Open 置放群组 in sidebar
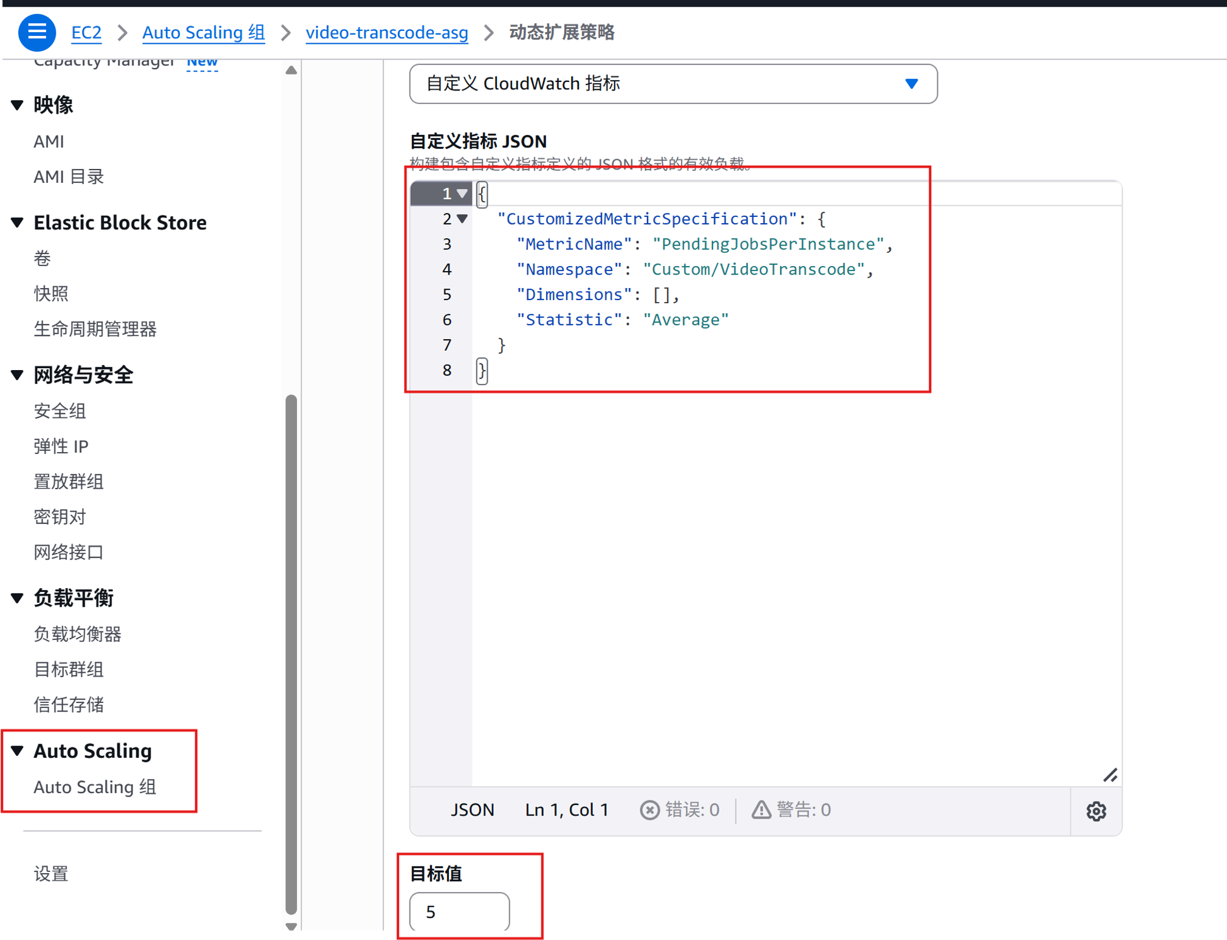 (69, 481)
